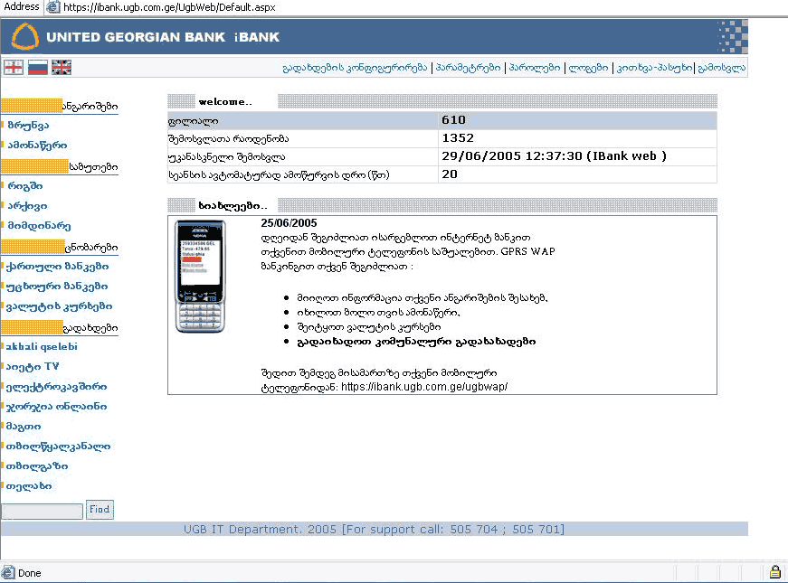Open ელექტროკავშირი payment link
Screen dimensions: 788x583
click(56, 387)
